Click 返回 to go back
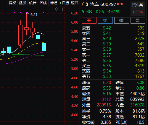Image resolution: width=148 pixels, height=125 pixels. pyautogui.click(x=74, y=3)
